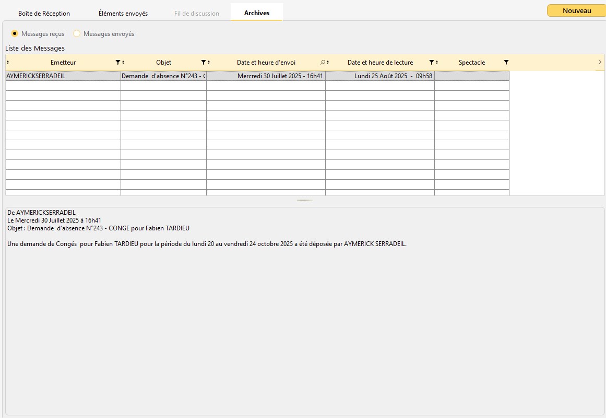Select the Messages reçus radio button
606x418 pixels.
pos(15,34)
